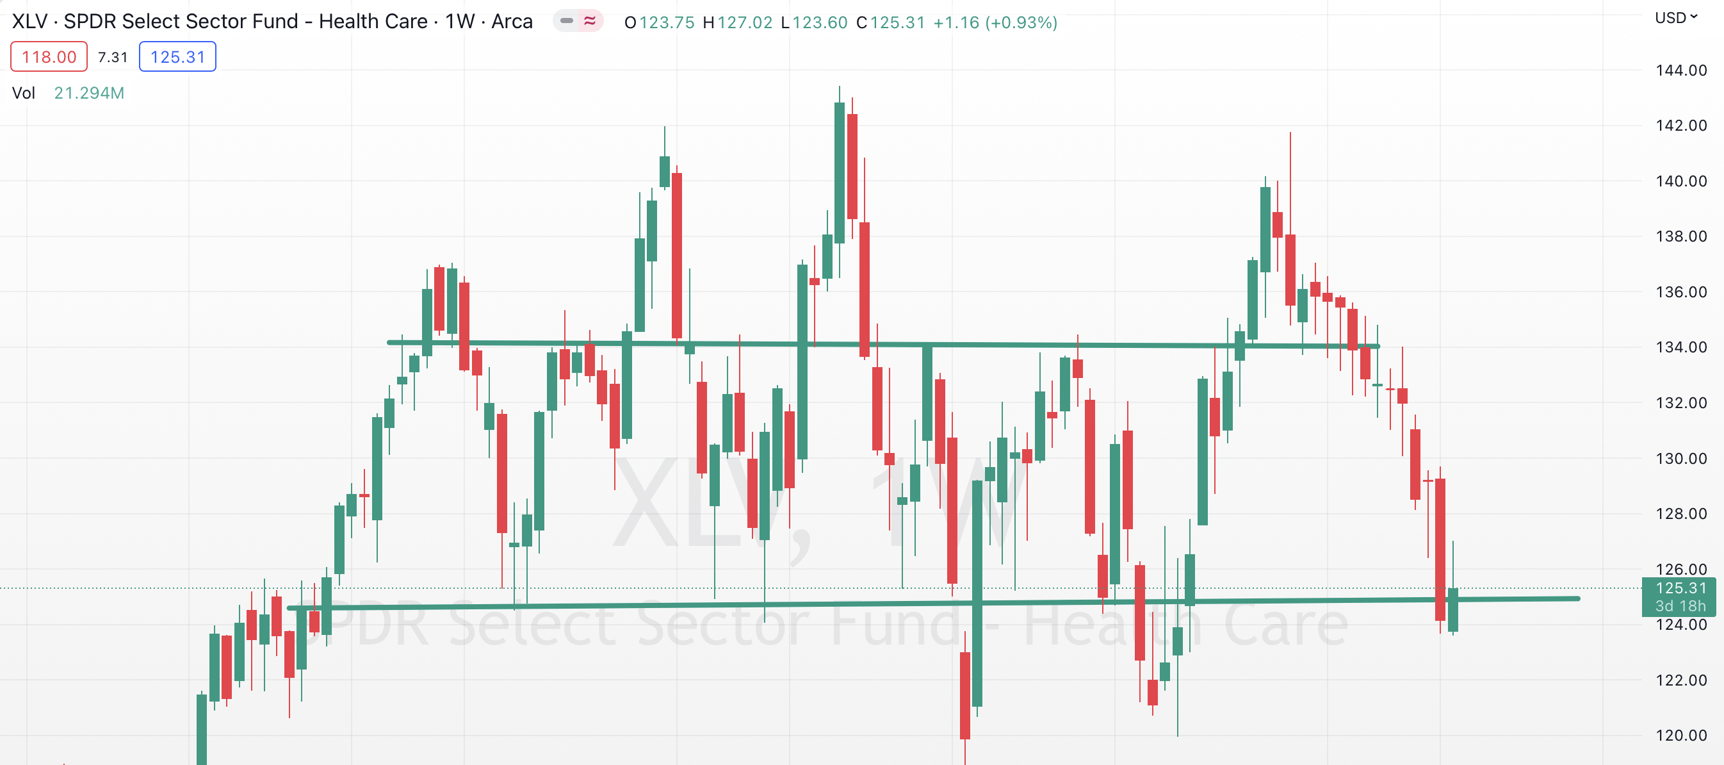Click the 3d 18h countdown label

click(1680, 605)
